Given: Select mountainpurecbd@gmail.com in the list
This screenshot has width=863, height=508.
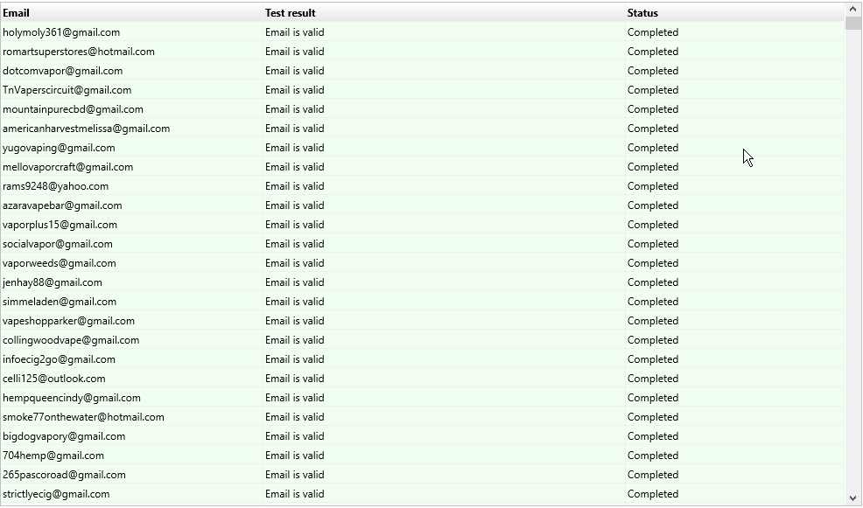Looking at the screenshot, I should (x=73, y=109).
